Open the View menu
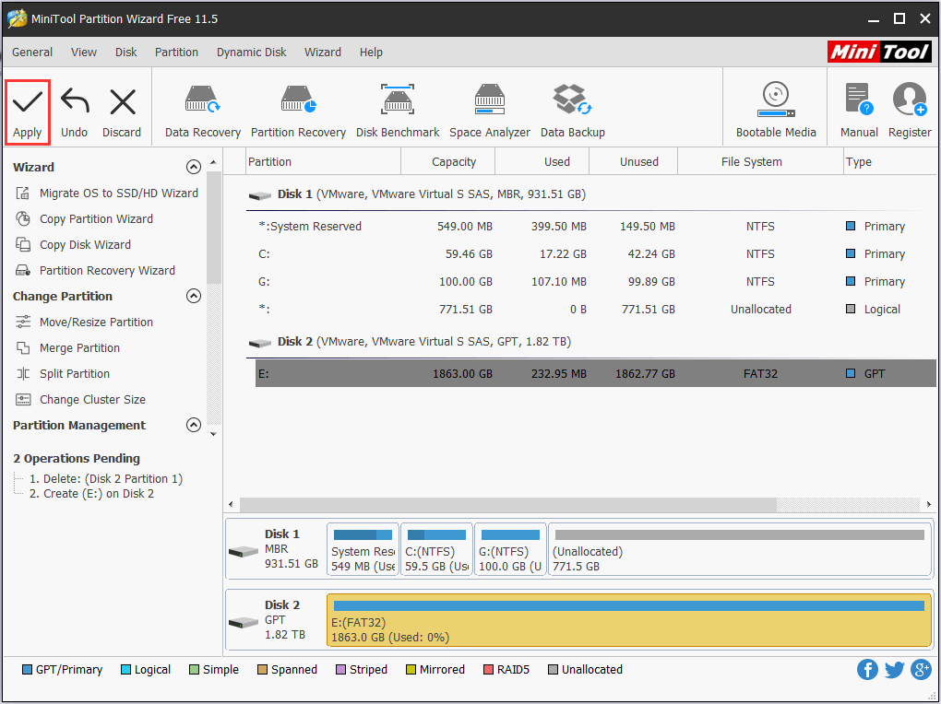Viewport: 941px width, 704px height. coord(83,53)
